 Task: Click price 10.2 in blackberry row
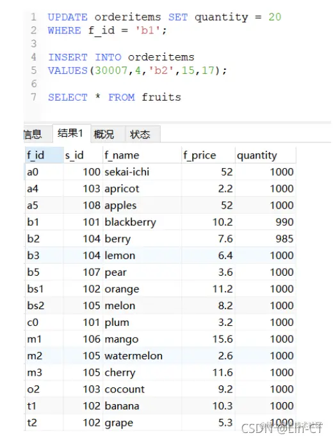pyautogui.click(x=208, y=222)
